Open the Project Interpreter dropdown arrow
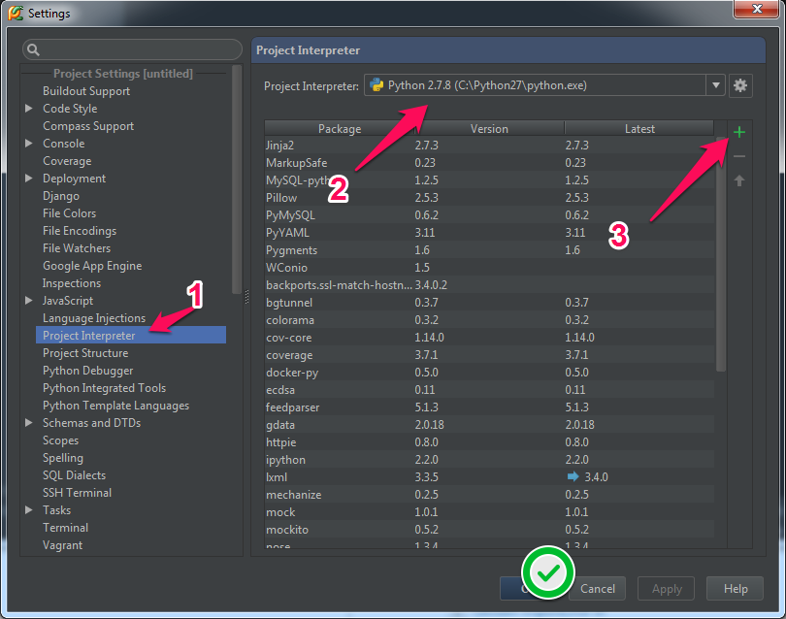786x619 pixels. point(716,85)
